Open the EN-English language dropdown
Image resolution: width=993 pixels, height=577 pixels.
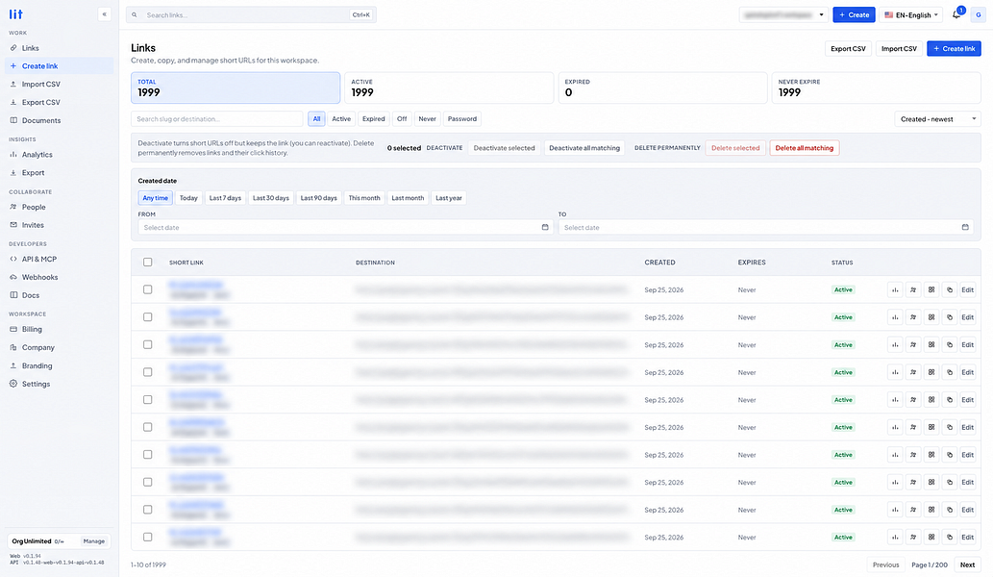[x=910, y=14]
